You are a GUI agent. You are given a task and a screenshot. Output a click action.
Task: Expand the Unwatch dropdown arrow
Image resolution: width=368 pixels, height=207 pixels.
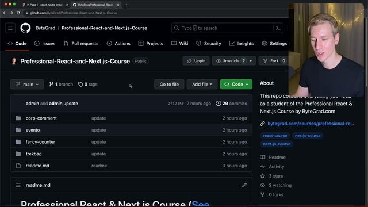[x=251, y=61]
